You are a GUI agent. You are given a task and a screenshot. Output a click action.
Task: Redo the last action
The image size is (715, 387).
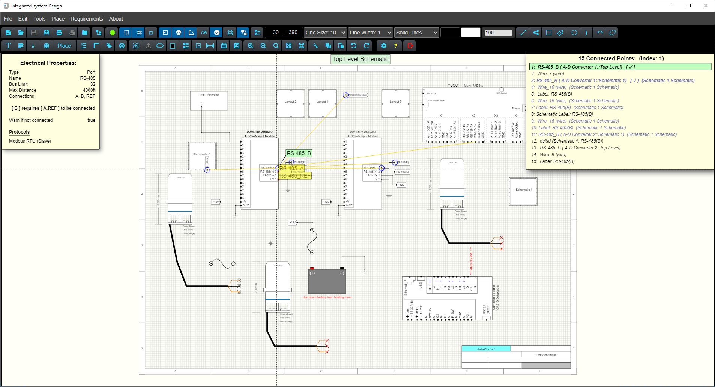[x=367, y=46]
